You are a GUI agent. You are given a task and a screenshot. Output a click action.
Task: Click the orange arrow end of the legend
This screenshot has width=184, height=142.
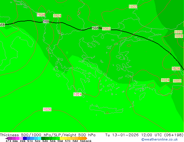point(86,138)
